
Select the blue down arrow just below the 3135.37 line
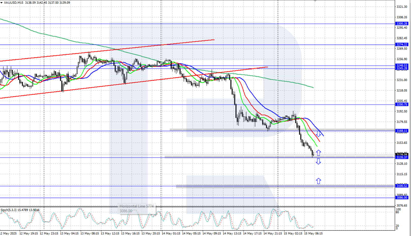318,161
